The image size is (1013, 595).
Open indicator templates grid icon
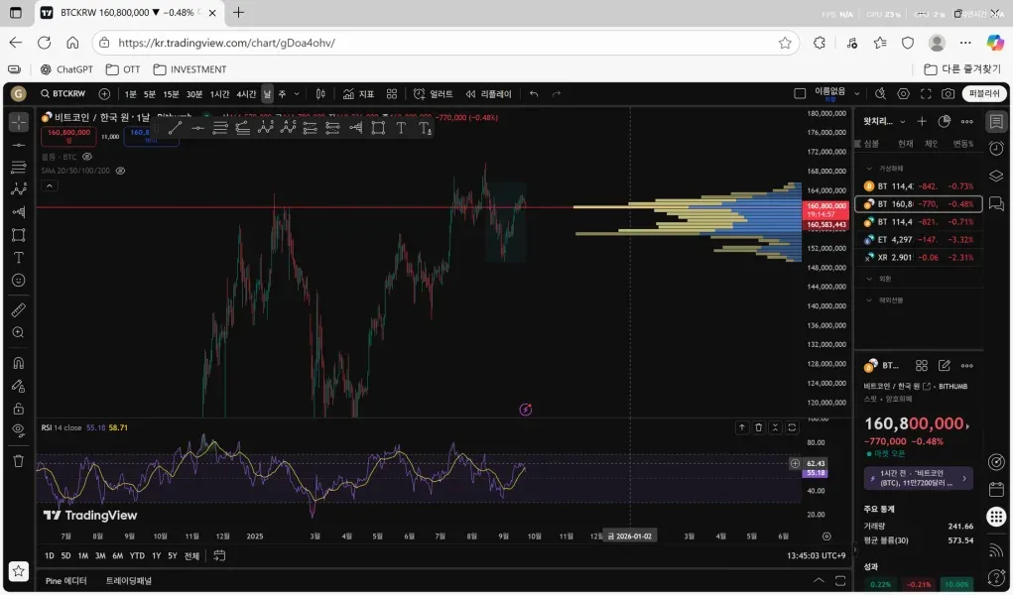pos(392,93)
